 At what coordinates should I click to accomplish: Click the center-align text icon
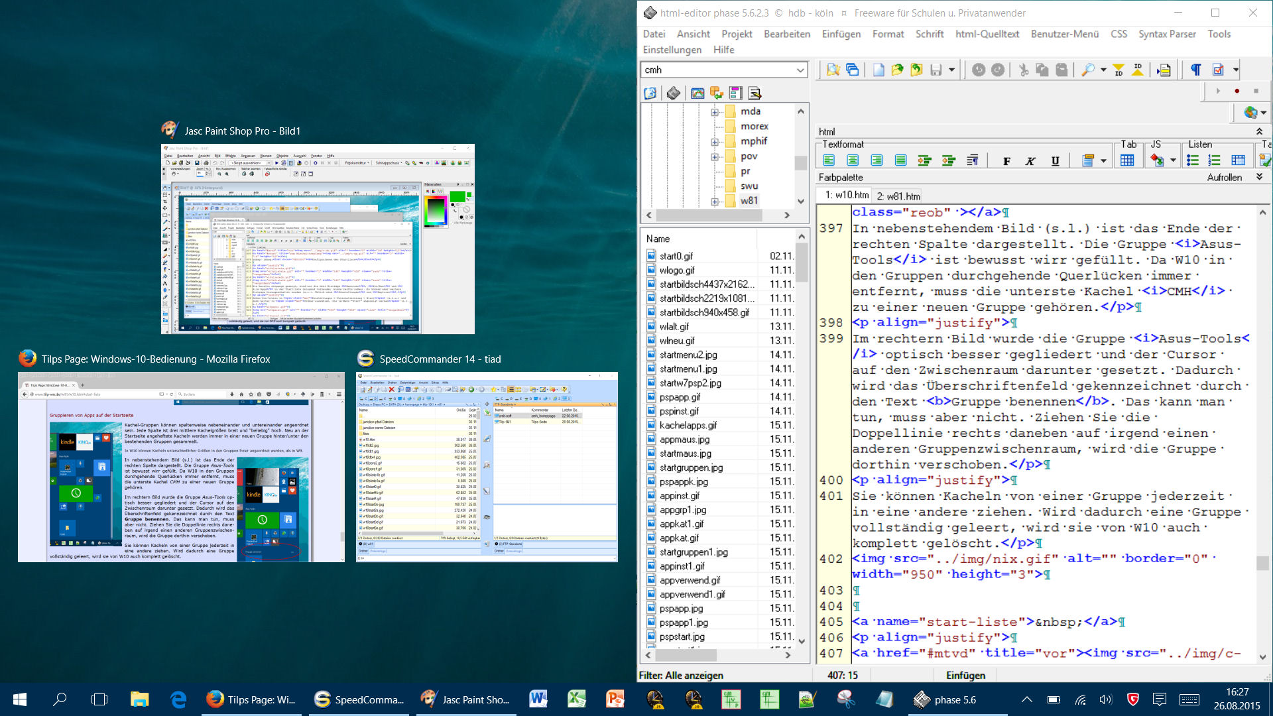tap(853, 160)
